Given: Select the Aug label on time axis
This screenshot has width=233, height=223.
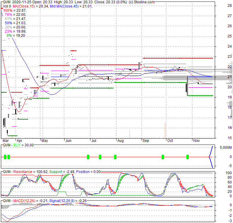Looking at the screenshot, I should pos(120,141).
